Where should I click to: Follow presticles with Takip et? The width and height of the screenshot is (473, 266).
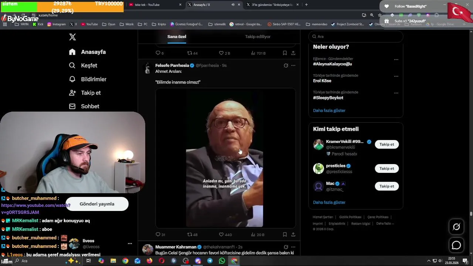387,168
